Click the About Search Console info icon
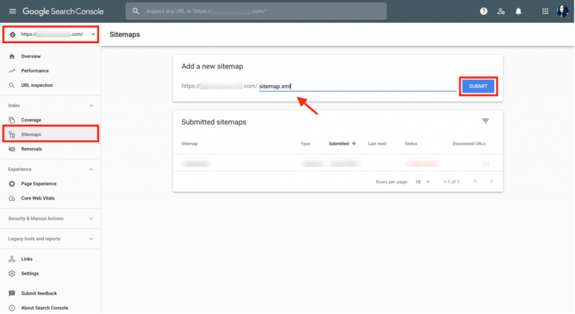The height and width of the screenshot is (314, 575). [x=12, y=308]
